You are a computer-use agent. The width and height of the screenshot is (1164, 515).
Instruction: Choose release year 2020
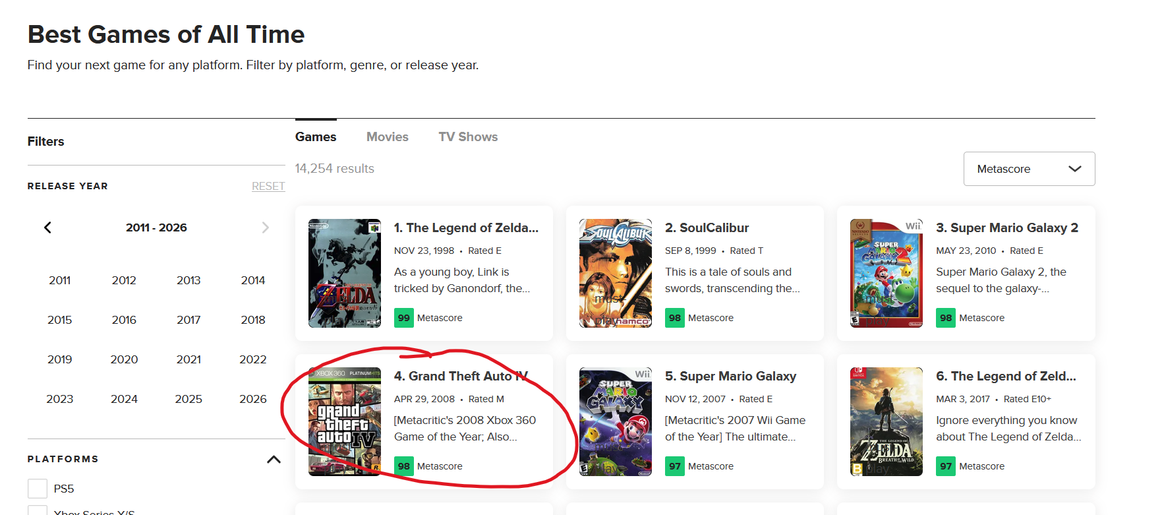pos(124,359)
